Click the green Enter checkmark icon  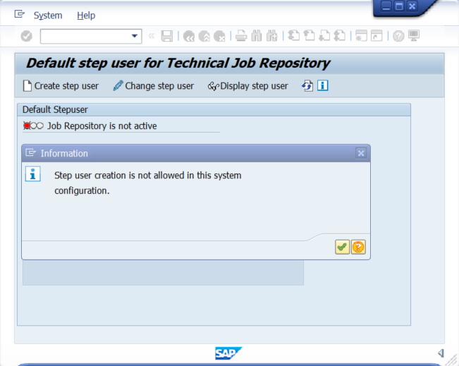(26, 36)
